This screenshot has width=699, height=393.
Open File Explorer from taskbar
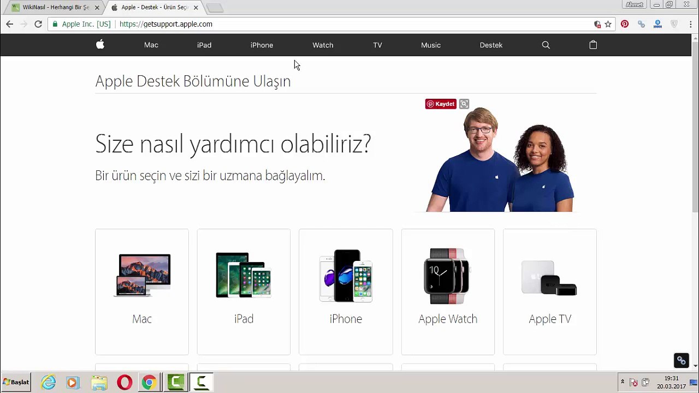point(99,383)
